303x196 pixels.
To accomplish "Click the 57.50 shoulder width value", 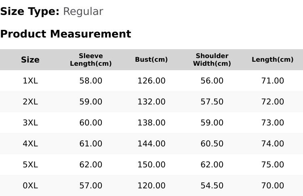I will [212, 102].
